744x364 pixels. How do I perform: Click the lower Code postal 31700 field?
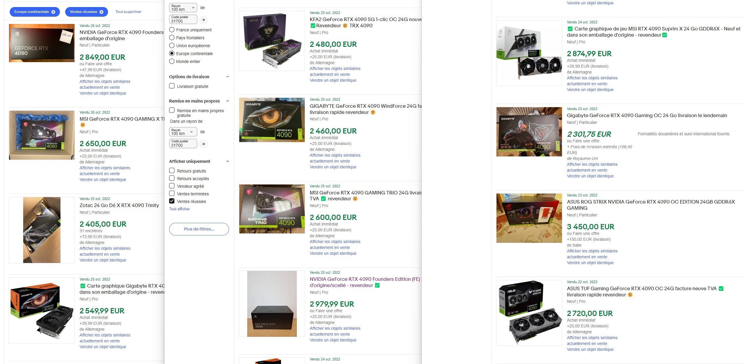click(183, 143)
